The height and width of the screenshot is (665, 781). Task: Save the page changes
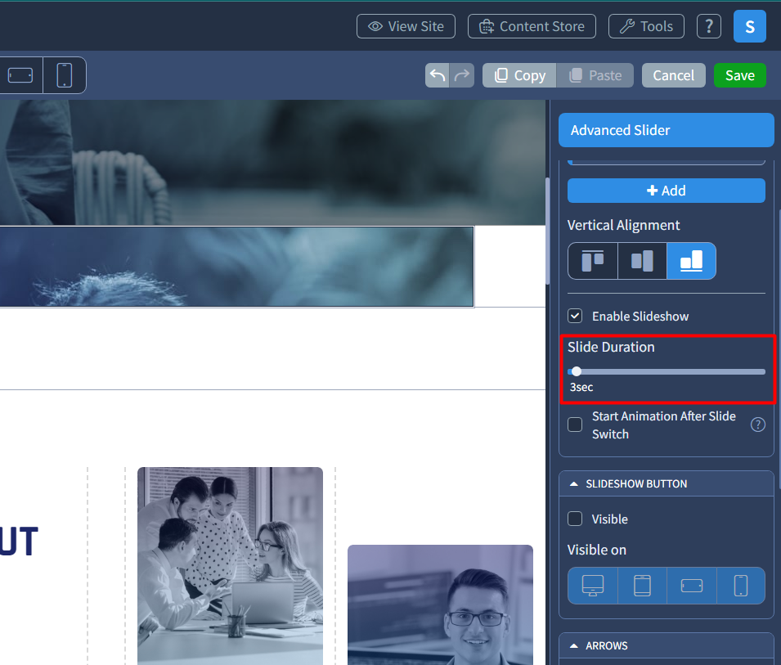point(739,75)
